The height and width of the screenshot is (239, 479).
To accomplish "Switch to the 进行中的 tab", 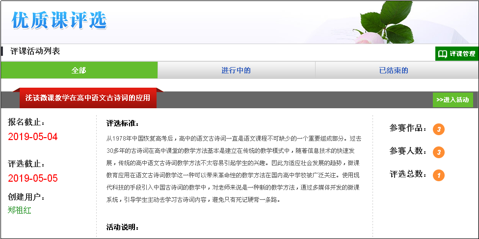I will click(236, 71).
